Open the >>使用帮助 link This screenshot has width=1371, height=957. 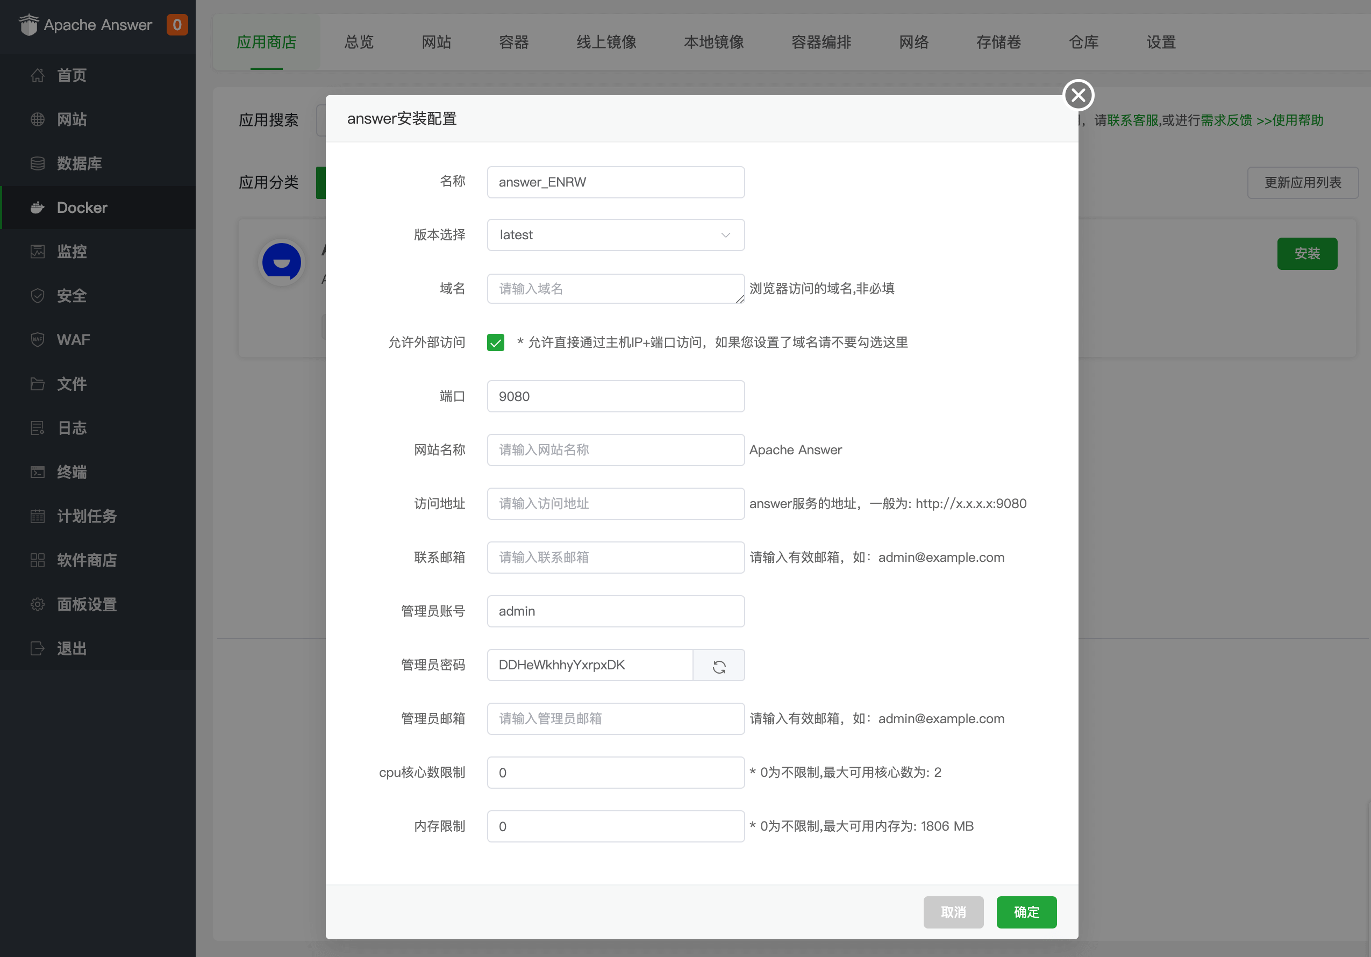point(1290,120)
